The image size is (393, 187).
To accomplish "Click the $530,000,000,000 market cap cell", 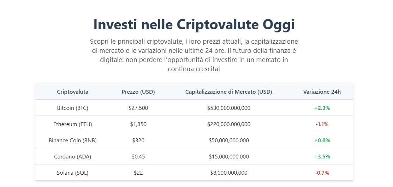I will (228, 108).
